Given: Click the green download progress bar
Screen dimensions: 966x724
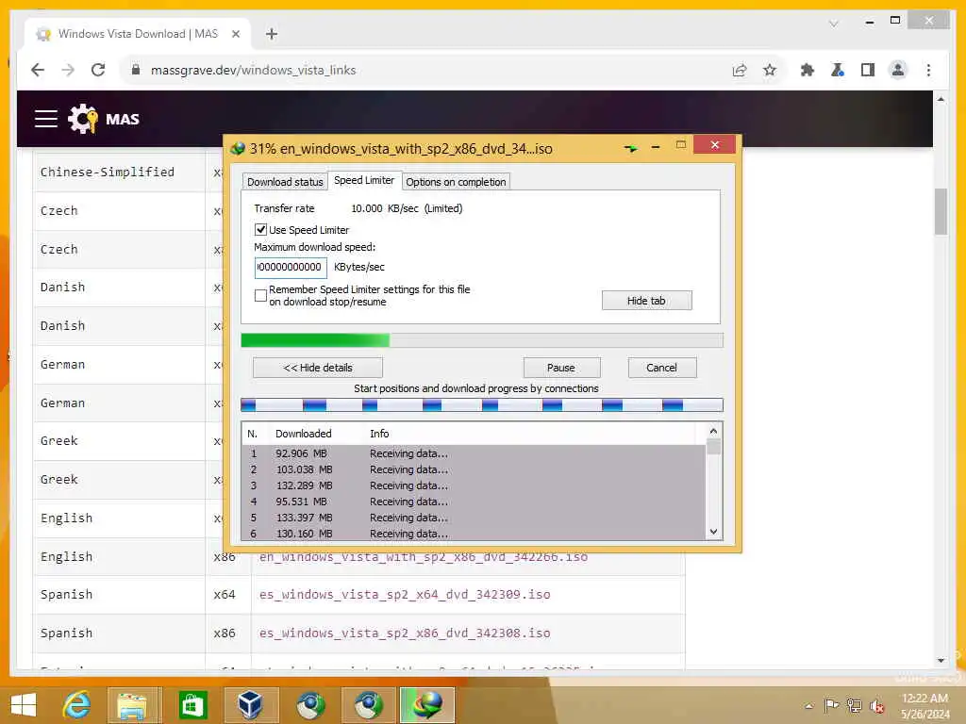Looking at the screenshot, I should [x=481, y=339].
